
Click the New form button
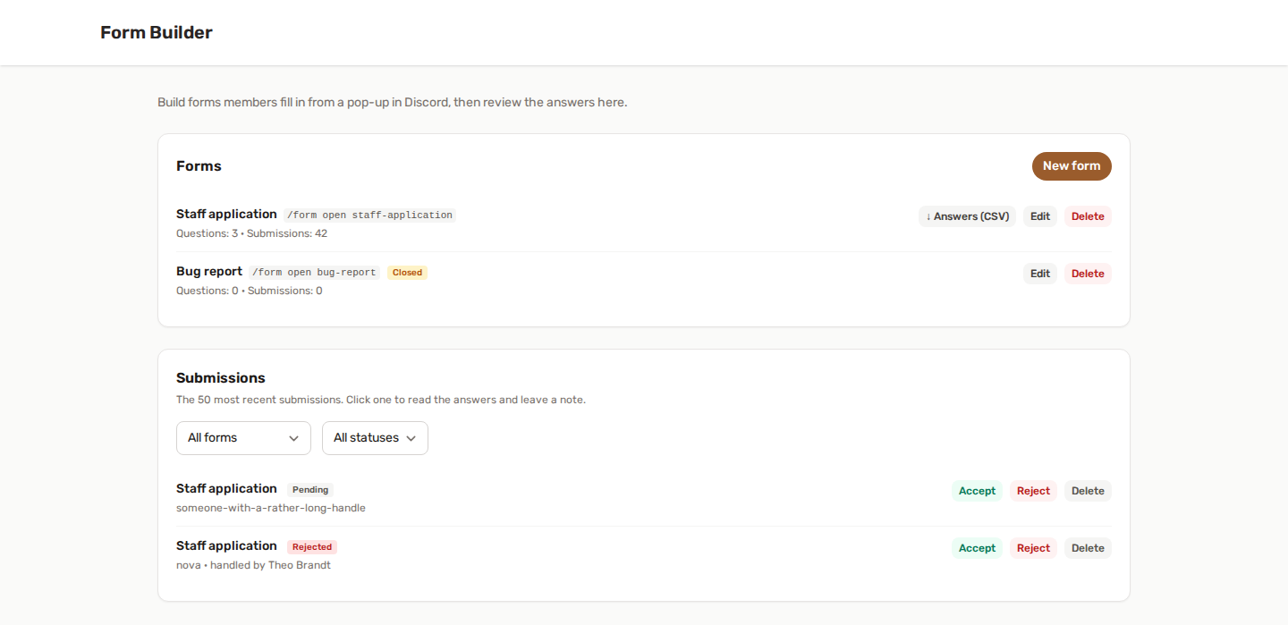1072,166
